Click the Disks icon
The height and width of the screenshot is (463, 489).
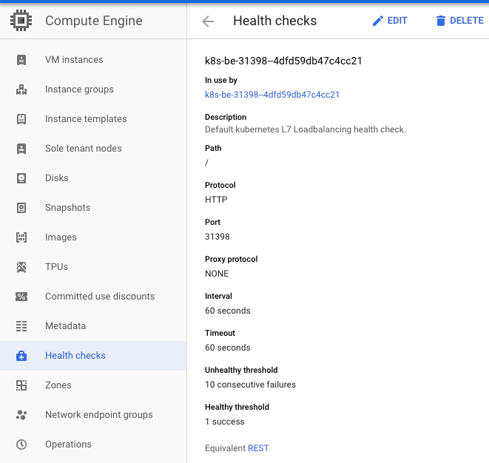click(21, 178)
